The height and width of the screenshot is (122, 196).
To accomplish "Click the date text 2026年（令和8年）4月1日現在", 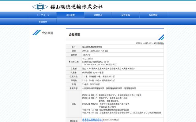I will click(150, 43).
